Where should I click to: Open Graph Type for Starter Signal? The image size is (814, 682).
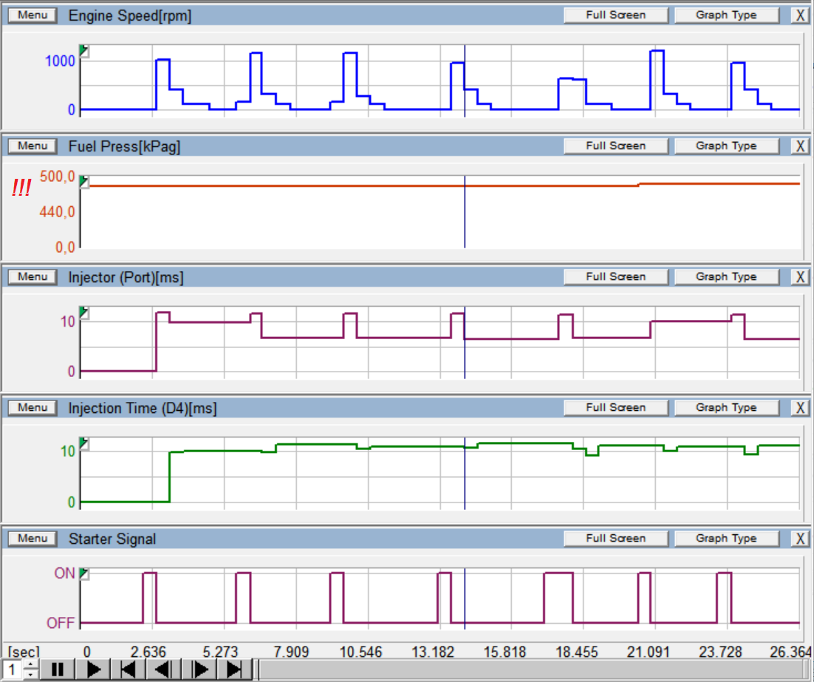pos(726,539)
